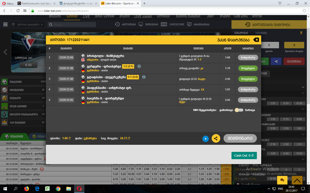
Task: Open a new browser tab with plus
Action: pyautogui.click(x=144, y=3)
